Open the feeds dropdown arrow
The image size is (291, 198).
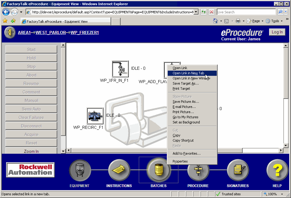pyautogui.click(x=232, y=21)
